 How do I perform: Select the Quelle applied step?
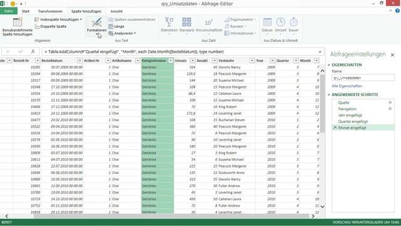tap(343, 102)
